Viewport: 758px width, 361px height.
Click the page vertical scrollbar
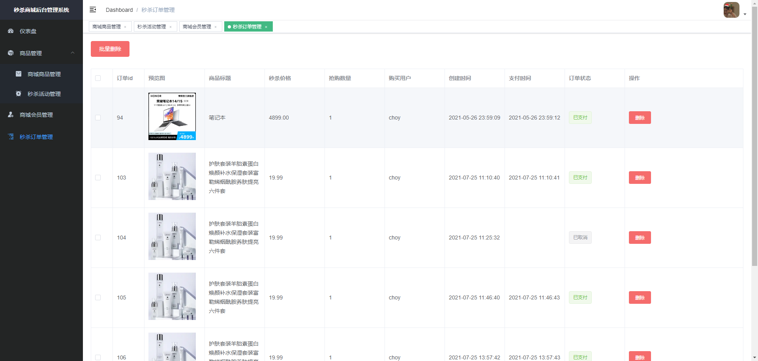pos(754,136)
